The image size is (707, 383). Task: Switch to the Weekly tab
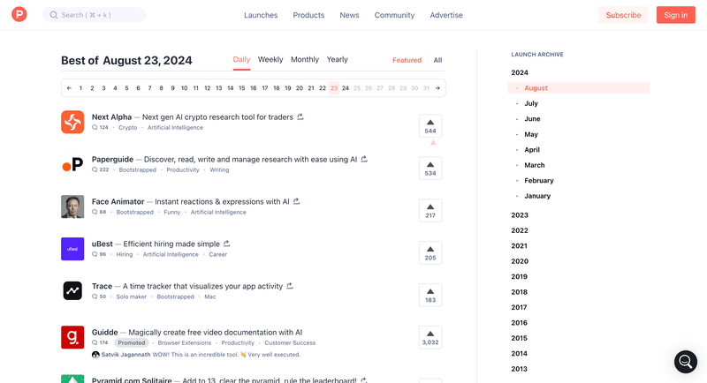[x=270, y=59]
